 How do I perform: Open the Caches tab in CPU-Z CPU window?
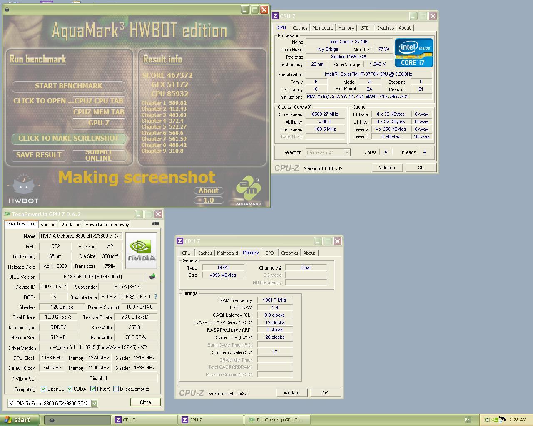coord(300,28)
